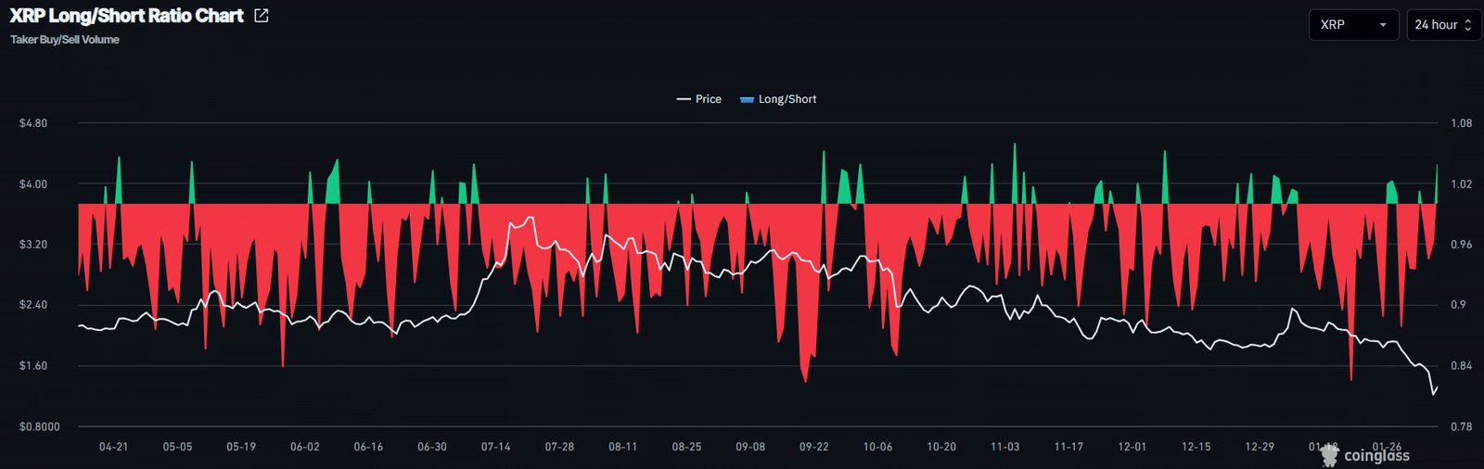Open the external link icon beside chart title

pyautogui.click(x=262, y=16)
